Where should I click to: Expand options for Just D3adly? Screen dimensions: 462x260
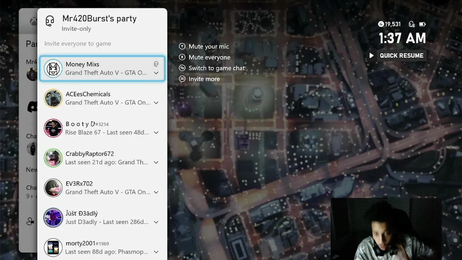[x=156, y=222]
